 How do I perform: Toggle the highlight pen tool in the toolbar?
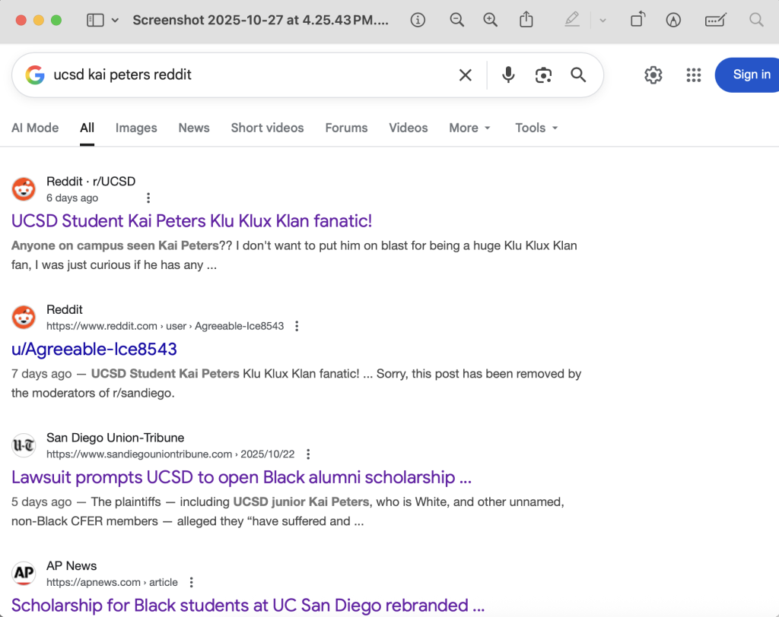pos(572,21)
